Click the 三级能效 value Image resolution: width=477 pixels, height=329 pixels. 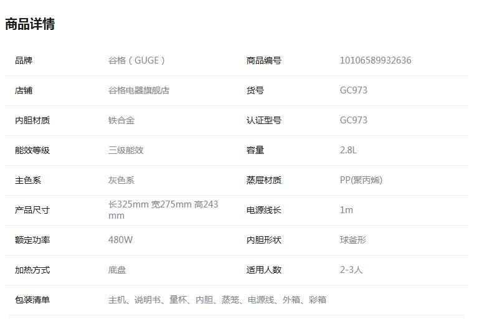126,150
